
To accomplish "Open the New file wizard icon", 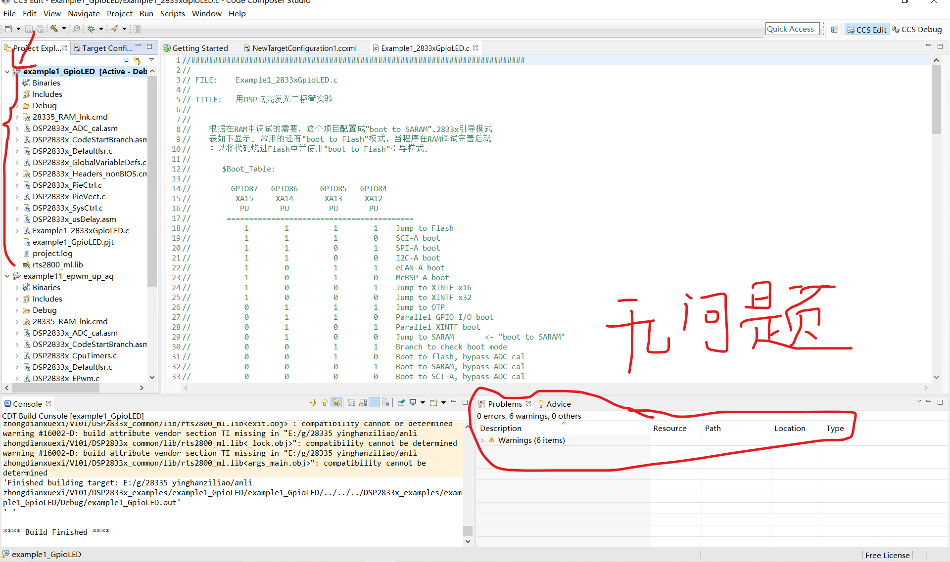I will (8, 29).
